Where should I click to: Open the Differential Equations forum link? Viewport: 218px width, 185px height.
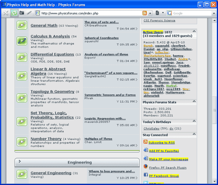52,54
